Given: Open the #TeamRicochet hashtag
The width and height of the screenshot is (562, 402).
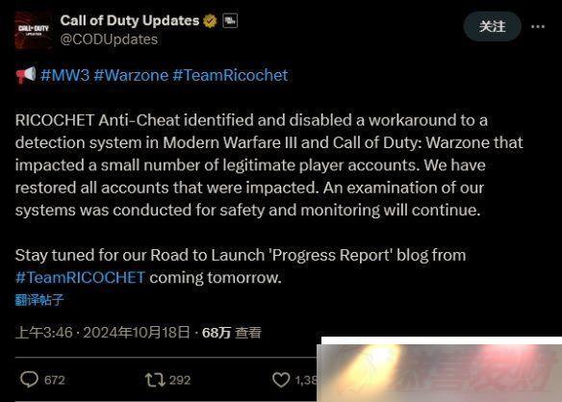Looking at the screenshot, I should (x=230, y=76).
